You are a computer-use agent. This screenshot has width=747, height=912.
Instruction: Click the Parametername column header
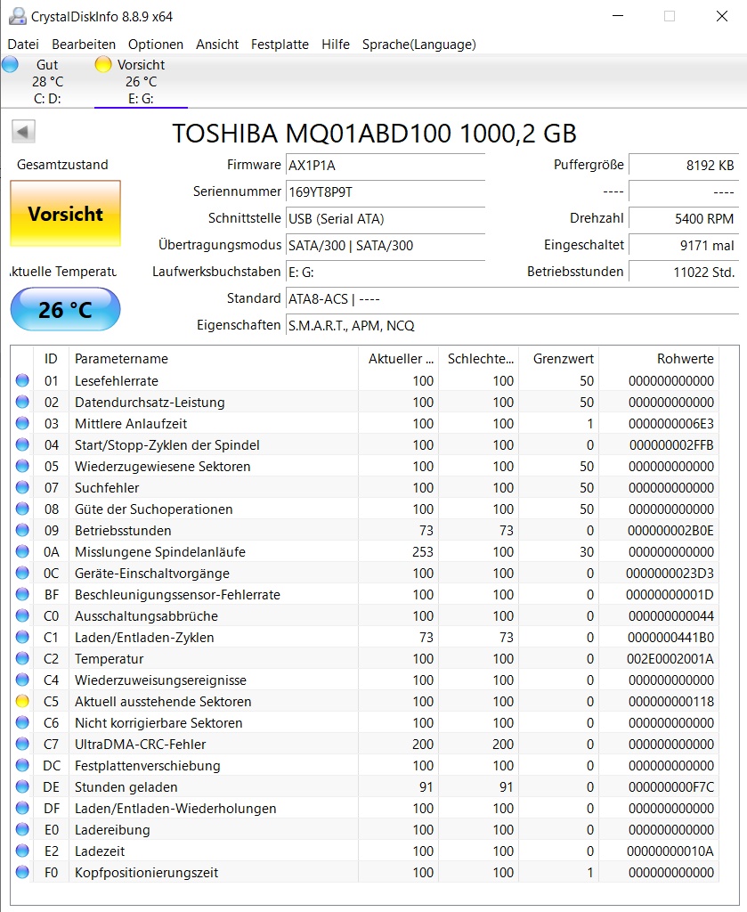tap(214, 358)
